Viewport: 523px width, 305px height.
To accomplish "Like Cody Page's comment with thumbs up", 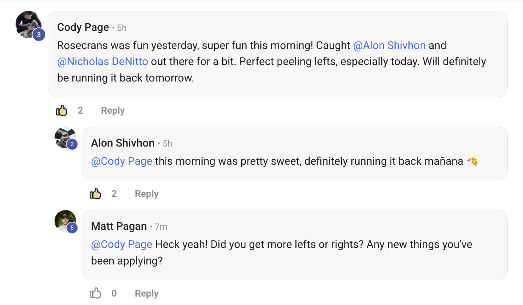I will 61,111.
